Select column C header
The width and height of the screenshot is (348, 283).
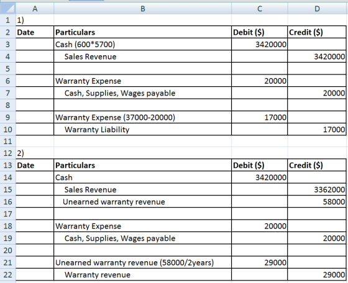point(260,9)
